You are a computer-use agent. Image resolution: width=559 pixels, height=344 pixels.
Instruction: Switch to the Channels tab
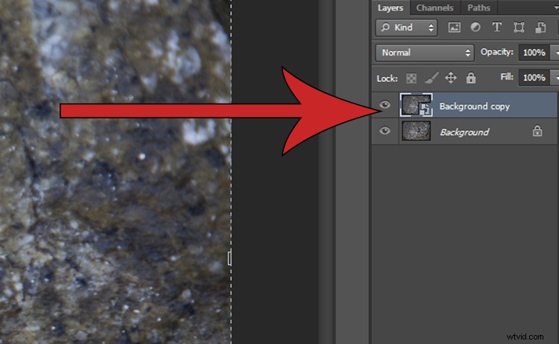435,7
